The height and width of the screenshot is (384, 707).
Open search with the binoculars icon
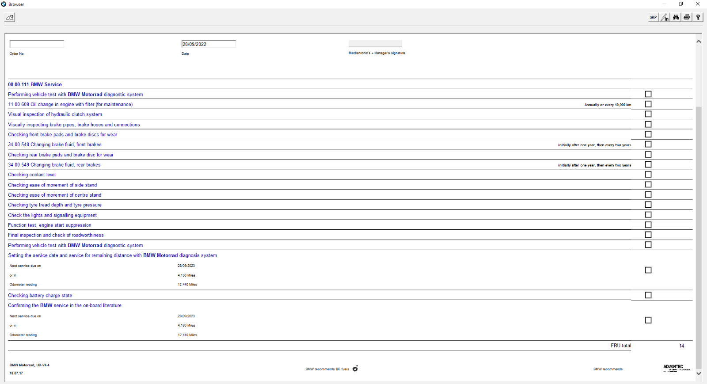[676, 17]
